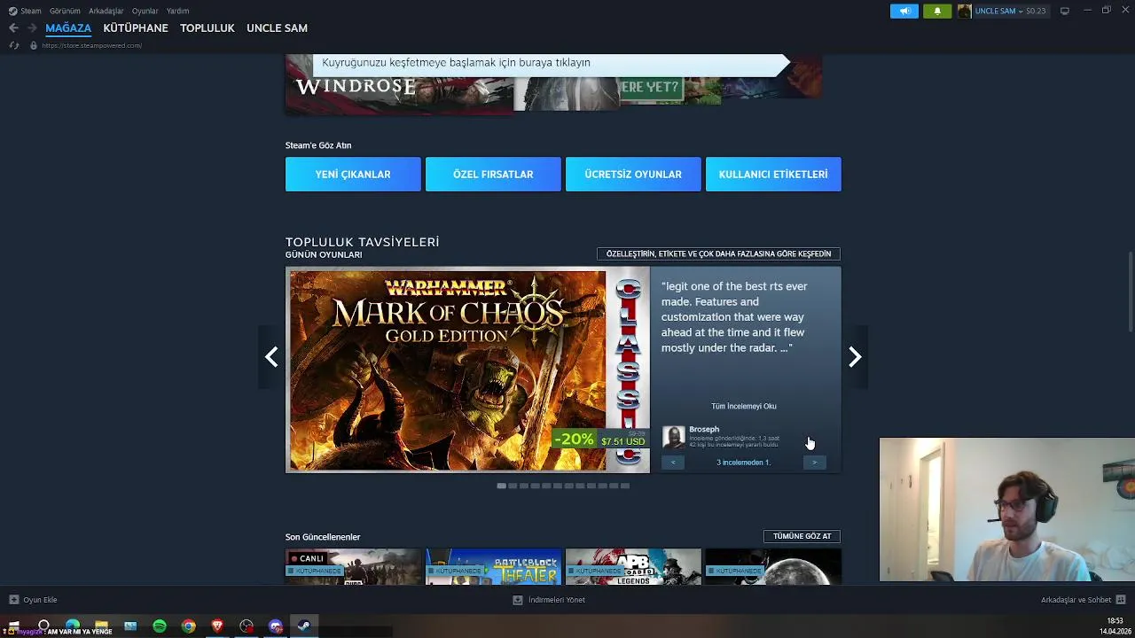Show previous game in community recommendations carousel
Image resolution: width=1135 pixels, height=638 pixels.
[271, 357]
